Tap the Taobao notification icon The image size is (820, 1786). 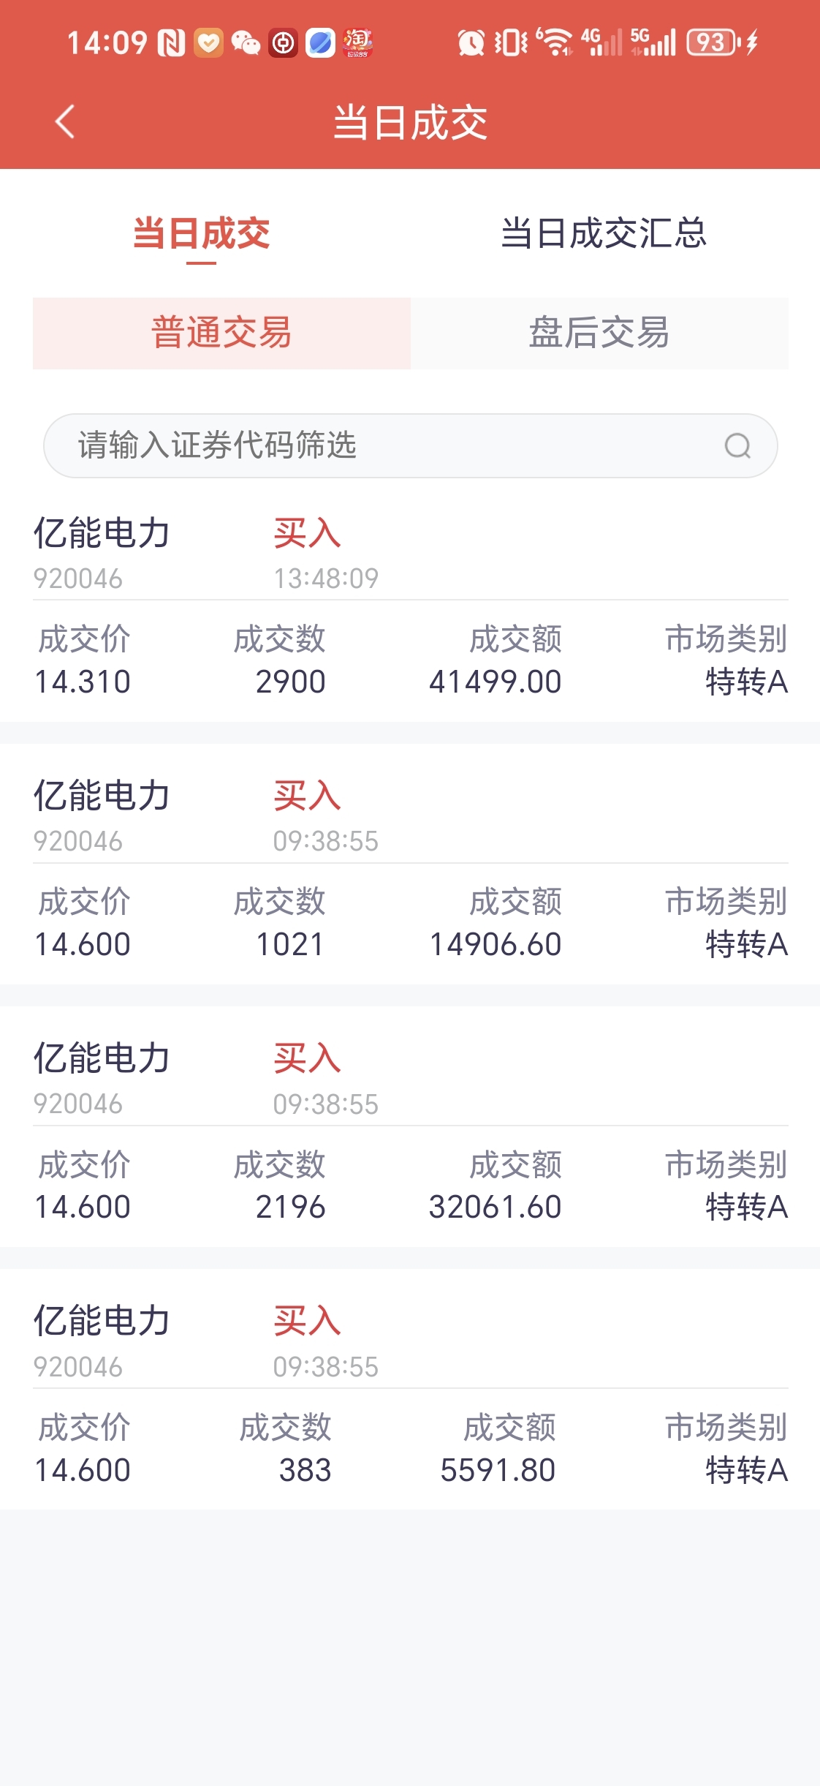click(x=358, y=43)
